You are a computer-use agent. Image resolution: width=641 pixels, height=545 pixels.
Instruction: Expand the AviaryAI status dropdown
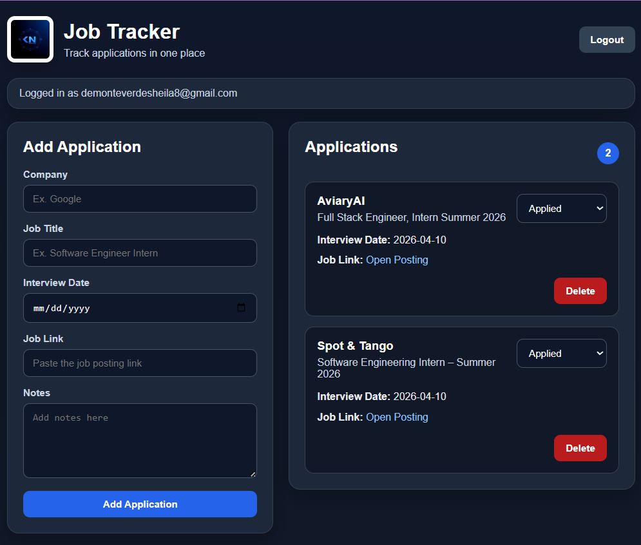(561, 209)
